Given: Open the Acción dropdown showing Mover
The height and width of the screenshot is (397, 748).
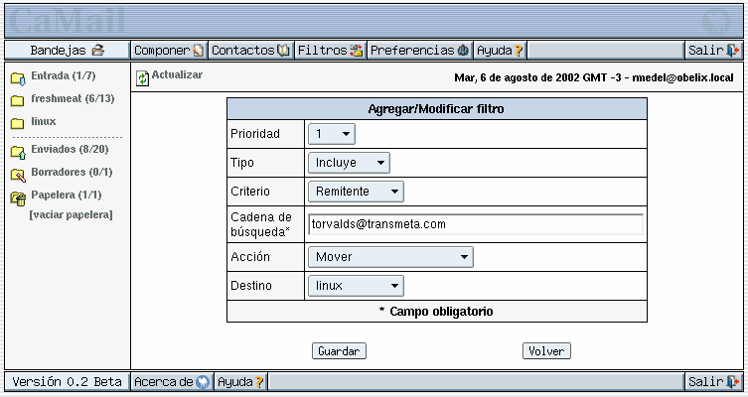Looking at the screenshot, I should (x=390, y=258).
